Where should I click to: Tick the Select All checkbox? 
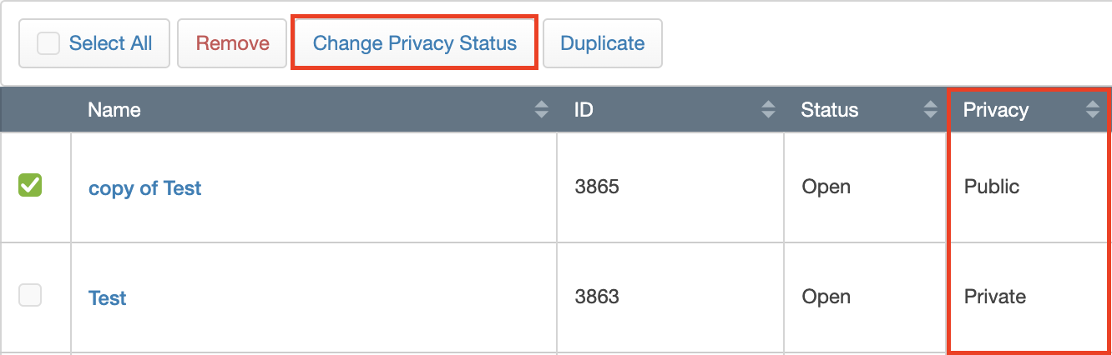pos(48,43)
